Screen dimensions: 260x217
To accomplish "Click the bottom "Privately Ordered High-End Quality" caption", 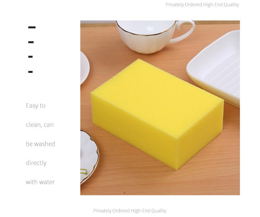I will (130, 211).
